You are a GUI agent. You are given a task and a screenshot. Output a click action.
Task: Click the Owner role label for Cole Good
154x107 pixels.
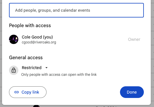(x=134, y=39)
